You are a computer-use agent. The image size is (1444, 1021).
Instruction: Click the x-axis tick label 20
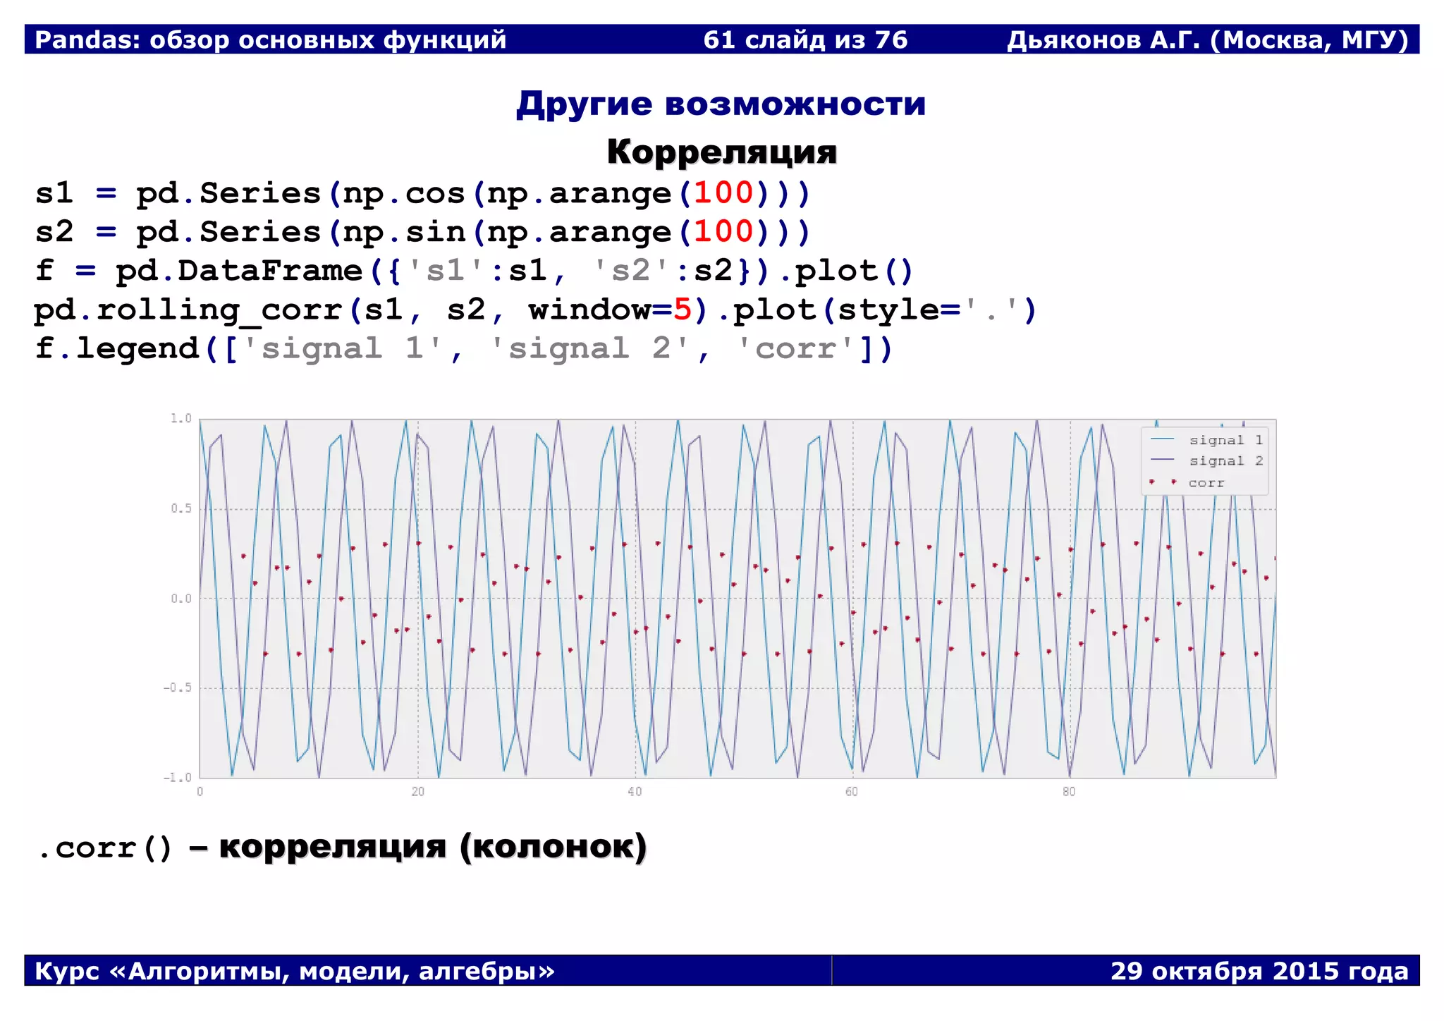(418, 792)
